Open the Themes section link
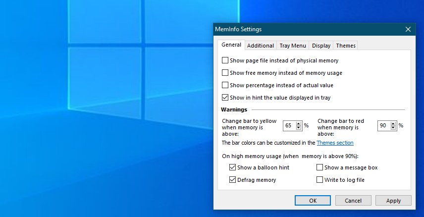Image resolution: width=424 pixels, height=217 pixels. [x=335, y=143]
